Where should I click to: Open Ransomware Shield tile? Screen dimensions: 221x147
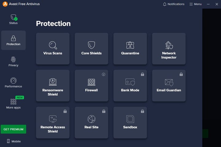tap(53, 86)
